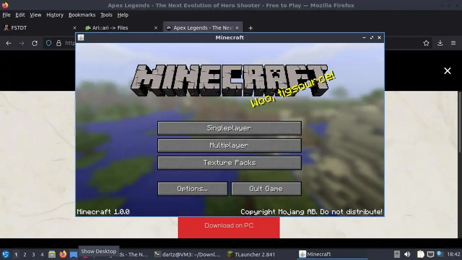Switch to workspace 1
The height and width of the screenshot is (260, 462).
coord(16,254)
